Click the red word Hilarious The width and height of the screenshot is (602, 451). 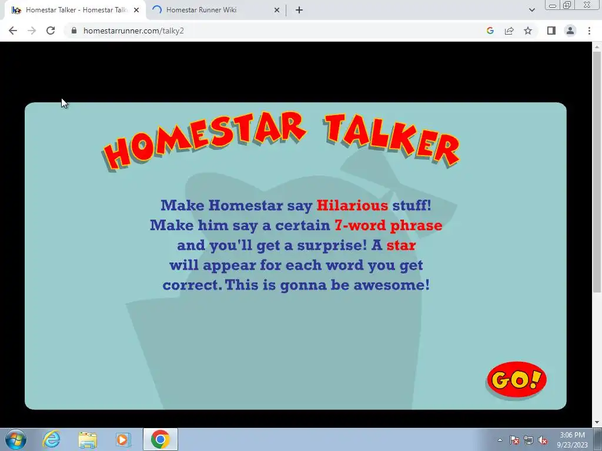[352, 206]
